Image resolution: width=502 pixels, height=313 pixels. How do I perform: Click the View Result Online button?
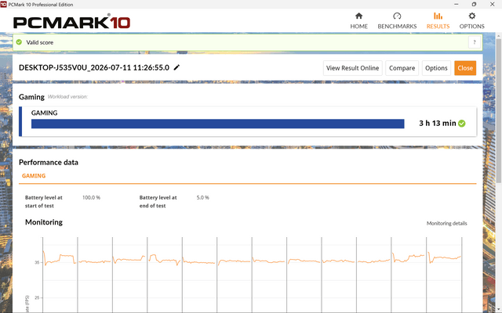coord(352,68)
